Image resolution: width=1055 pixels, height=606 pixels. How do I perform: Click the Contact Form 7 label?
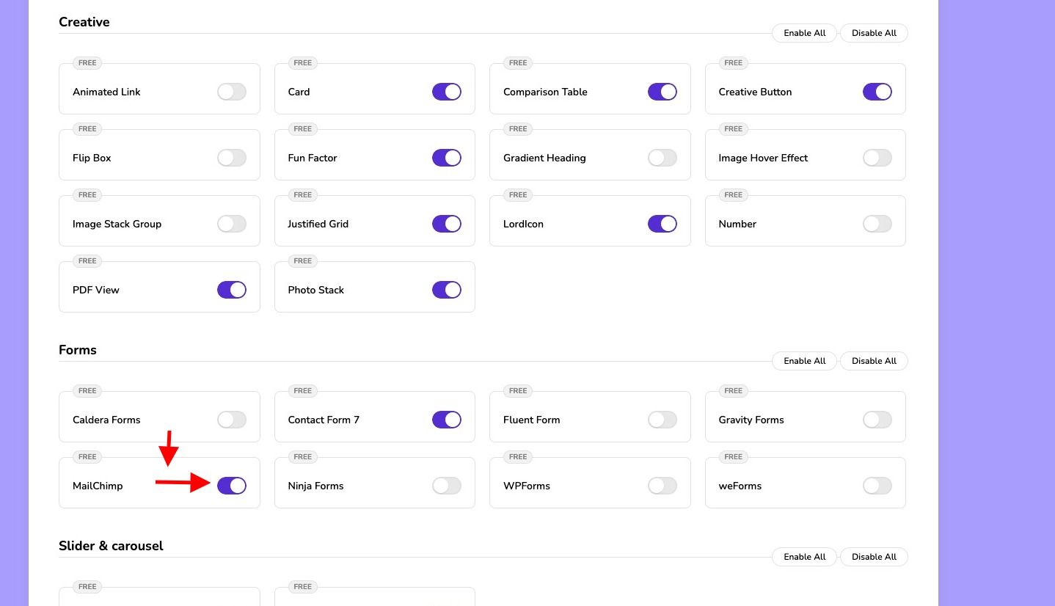[x=324, y=420]
